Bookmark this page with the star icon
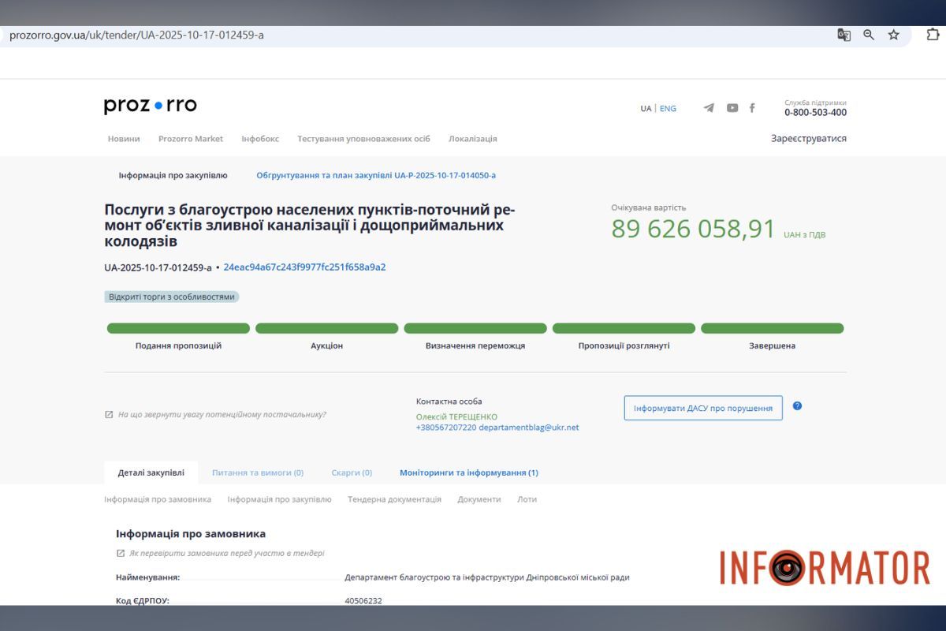The width and height of the screenshot is (946, 631). (894, 35)
